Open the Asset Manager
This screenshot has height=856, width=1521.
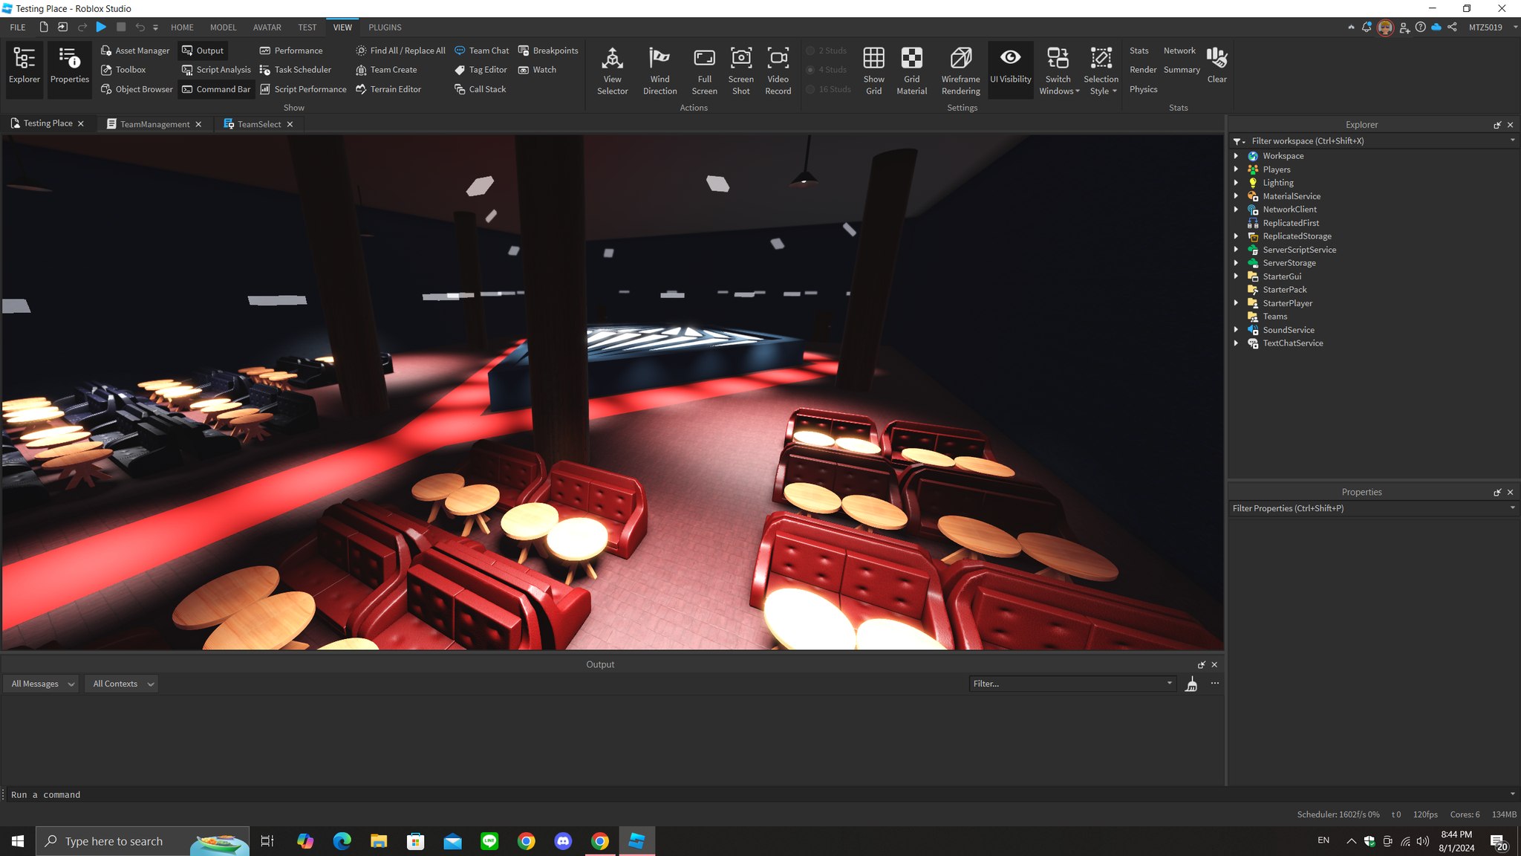coord(135,51)
